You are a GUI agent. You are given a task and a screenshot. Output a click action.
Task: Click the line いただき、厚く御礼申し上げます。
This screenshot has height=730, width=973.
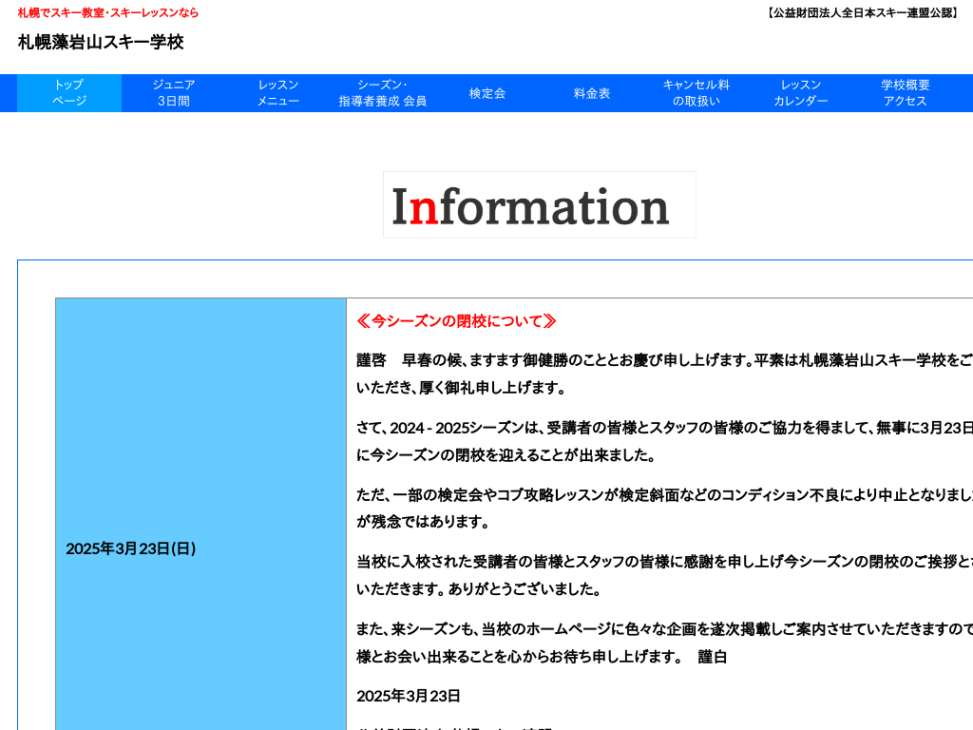(x=461, y=388)
